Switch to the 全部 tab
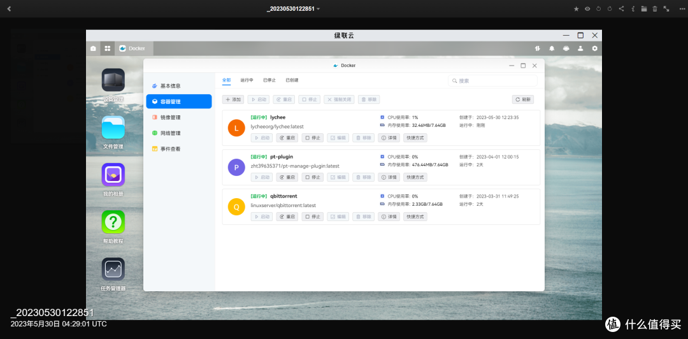 pyautogui.click(x=226, y=80)
